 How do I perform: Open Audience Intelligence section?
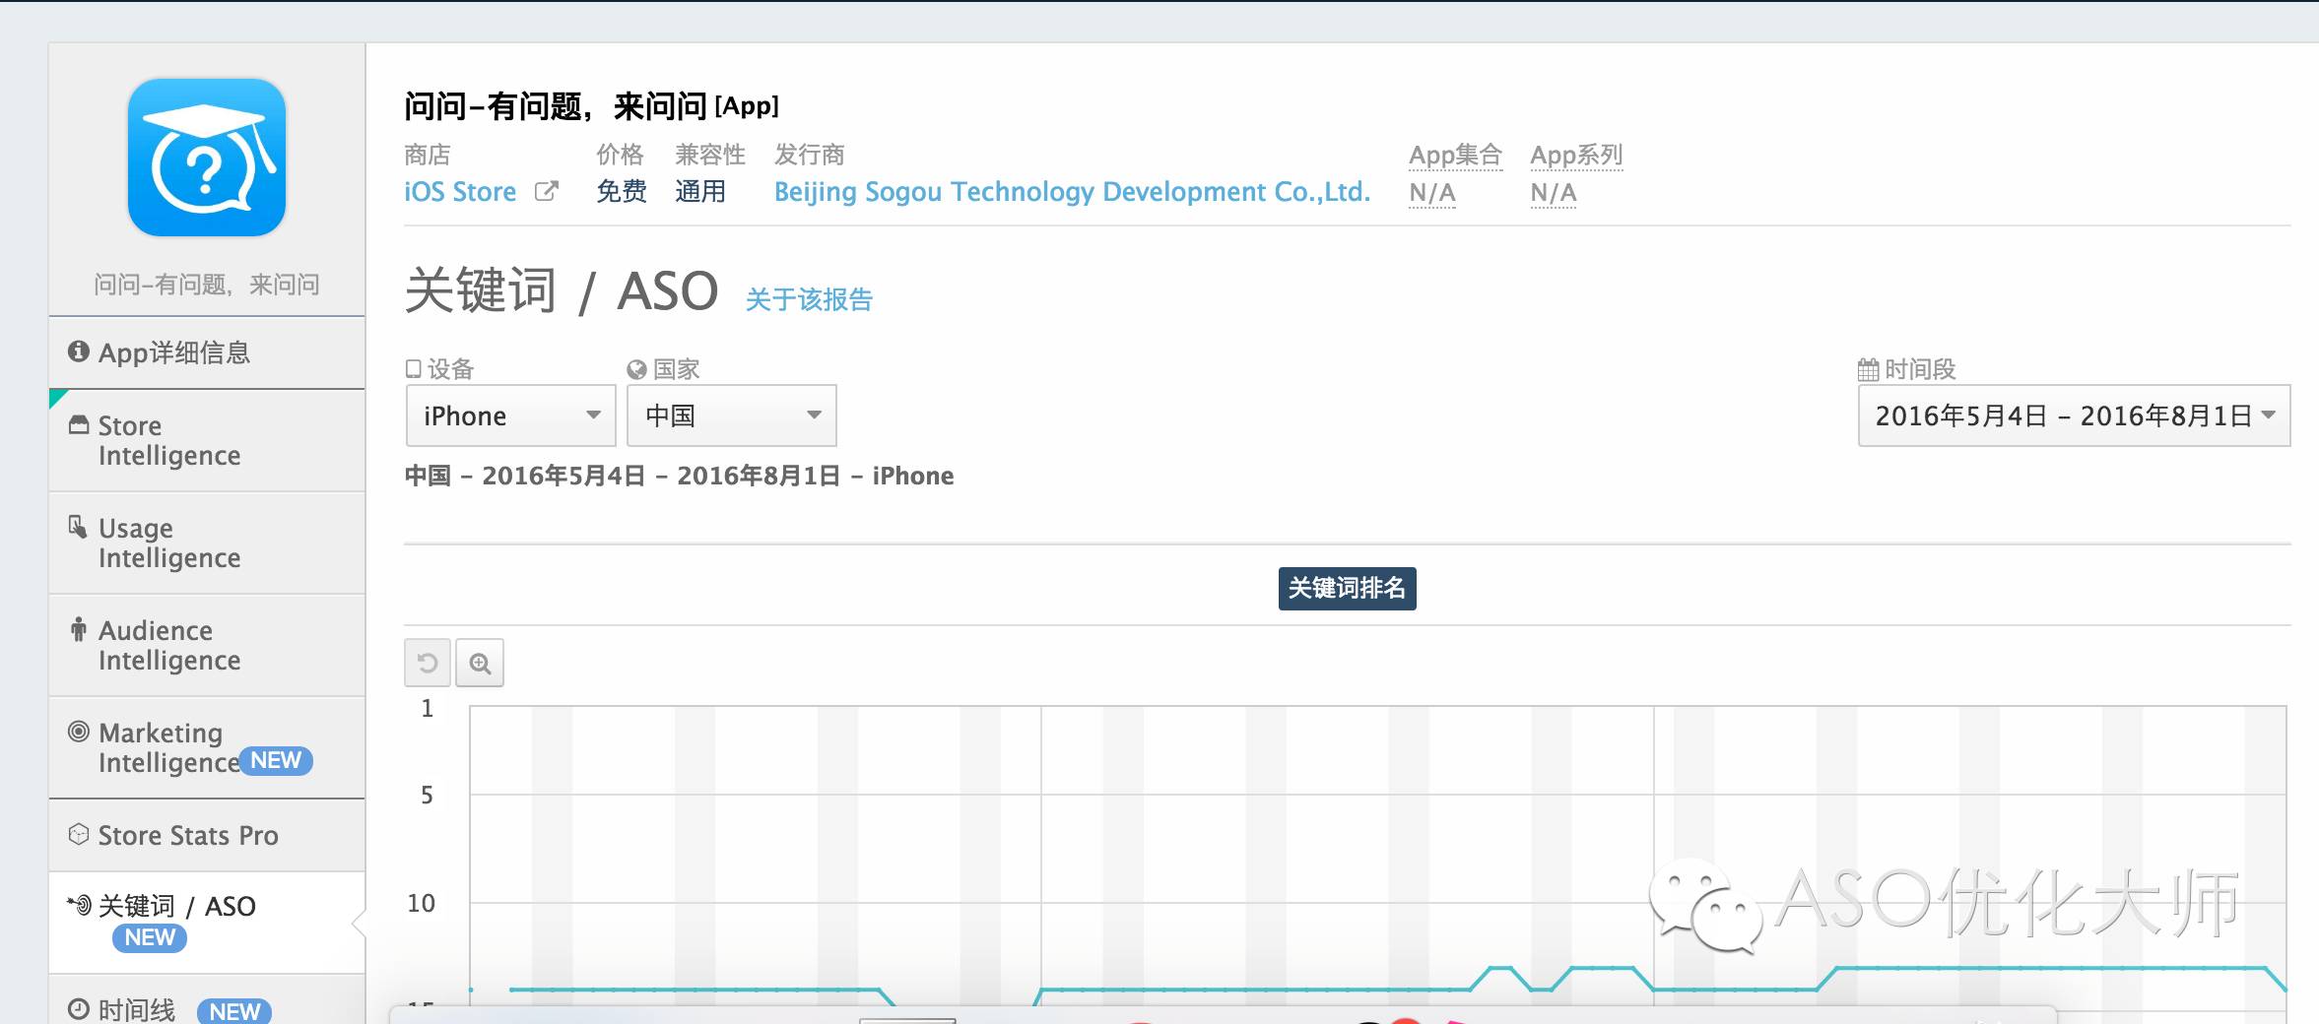pyautogui.click(x=207, y=645)
